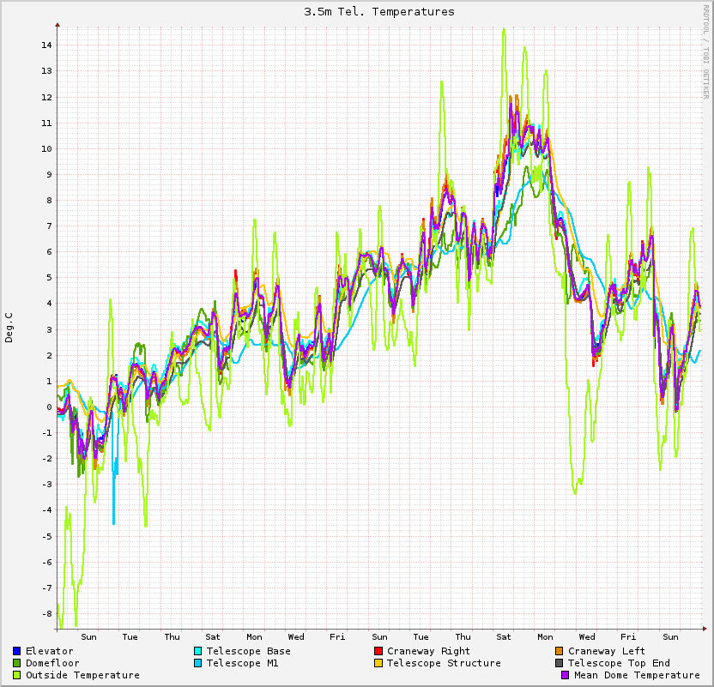Click the lime Outside Temperature legend swatch
Screen dimensions: 714x687
click(17, 675)
